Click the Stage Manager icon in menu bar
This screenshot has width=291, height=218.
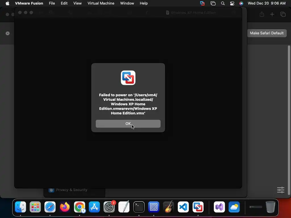tap(213, 3)
